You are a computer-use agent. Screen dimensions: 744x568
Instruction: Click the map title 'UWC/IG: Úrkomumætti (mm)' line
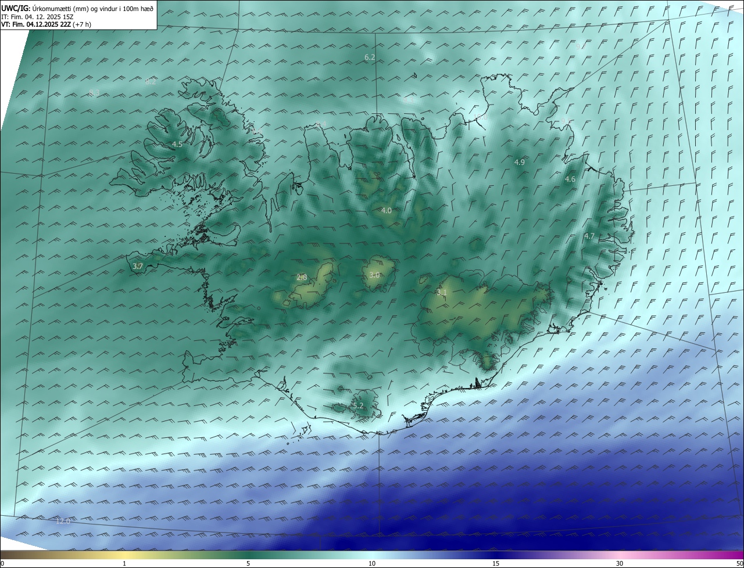point(77,9)
